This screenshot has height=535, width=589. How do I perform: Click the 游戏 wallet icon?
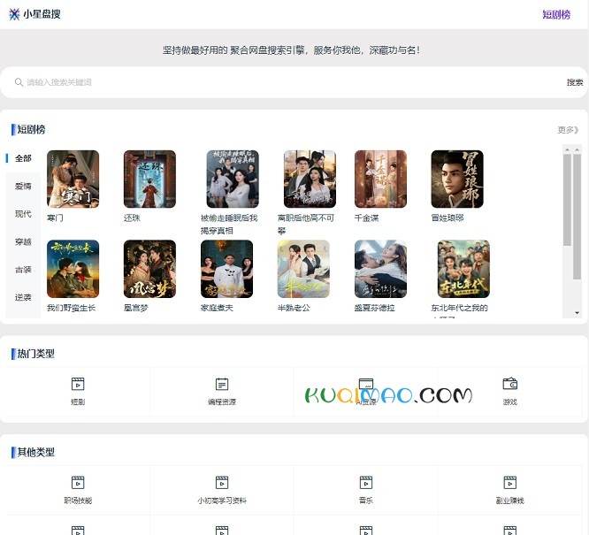tap(509, 384)
